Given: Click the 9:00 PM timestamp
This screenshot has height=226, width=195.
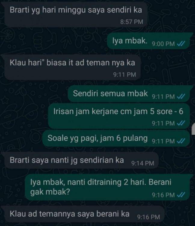Looking at the screenshot, I should [x=163, y=44].
